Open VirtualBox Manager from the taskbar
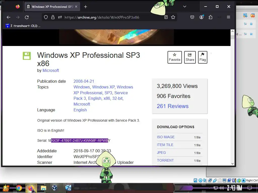The height and width of the screenshot is (193, 258). point(54,188)
